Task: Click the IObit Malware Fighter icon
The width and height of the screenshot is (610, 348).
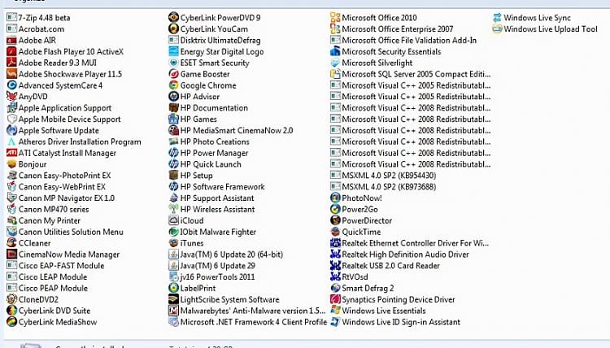Action: pyautogui.click(x=173, y=232)
